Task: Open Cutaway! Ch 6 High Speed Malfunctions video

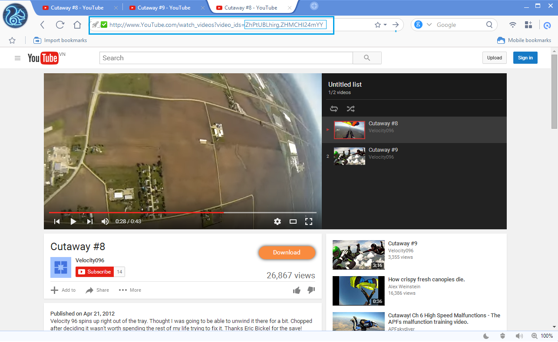Action: pyautogui.click(x=444, y=319)
